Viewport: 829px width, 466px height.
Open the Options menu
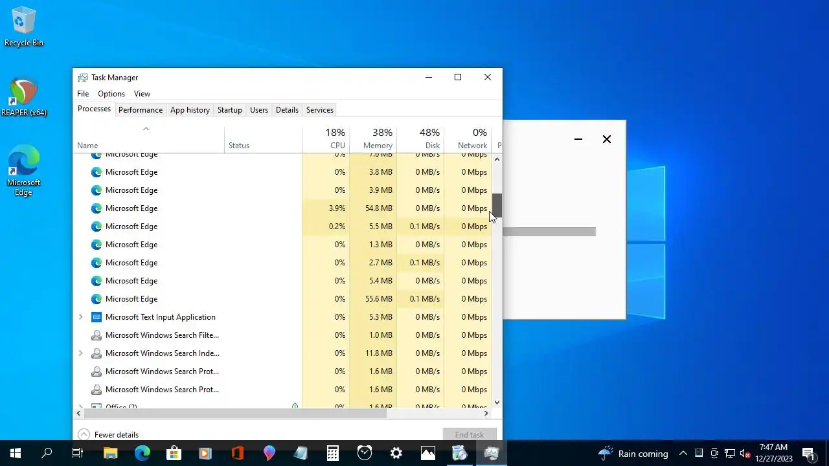[x=111, y=94]
